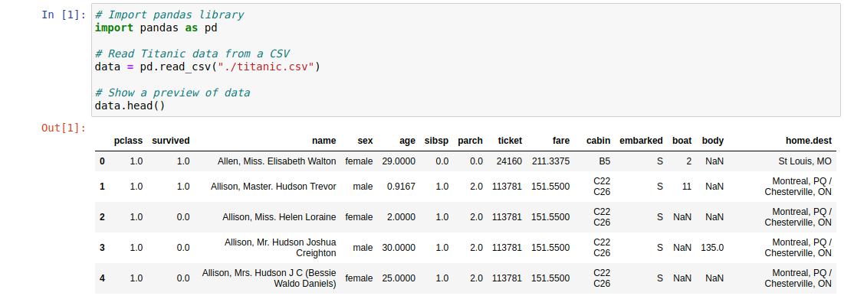The image size is (844, 299).
Task: Click the age value 25.0000
Action: (399, 278)
